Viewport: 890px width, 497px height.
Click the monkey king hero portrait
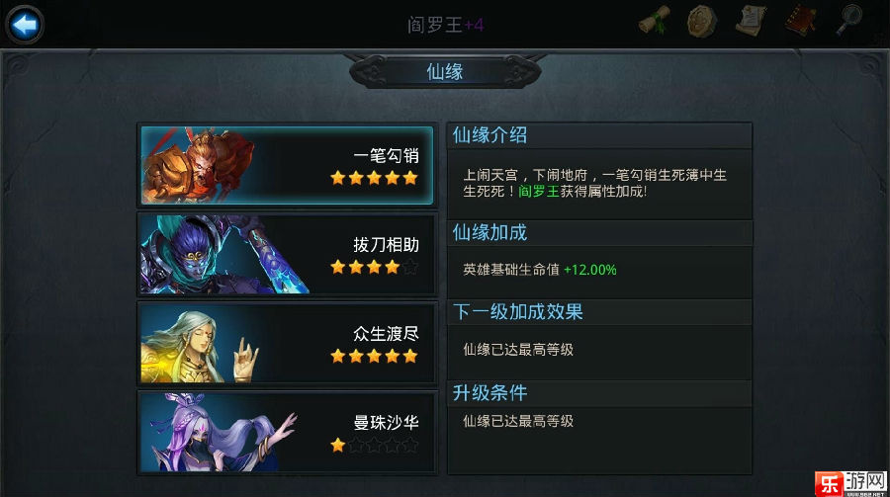point(199,165)
